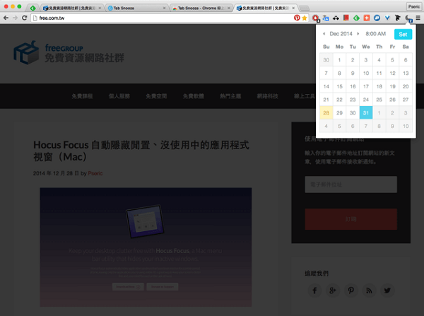Open the 免費軟體 nav menu

194,96
